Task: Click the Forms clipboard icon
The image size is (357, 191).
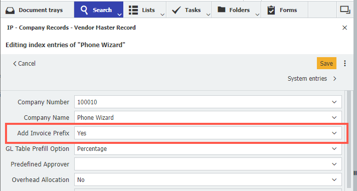Action: [271, 10]
